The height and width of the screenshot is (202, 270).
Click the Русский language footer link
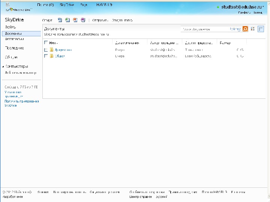161,197
